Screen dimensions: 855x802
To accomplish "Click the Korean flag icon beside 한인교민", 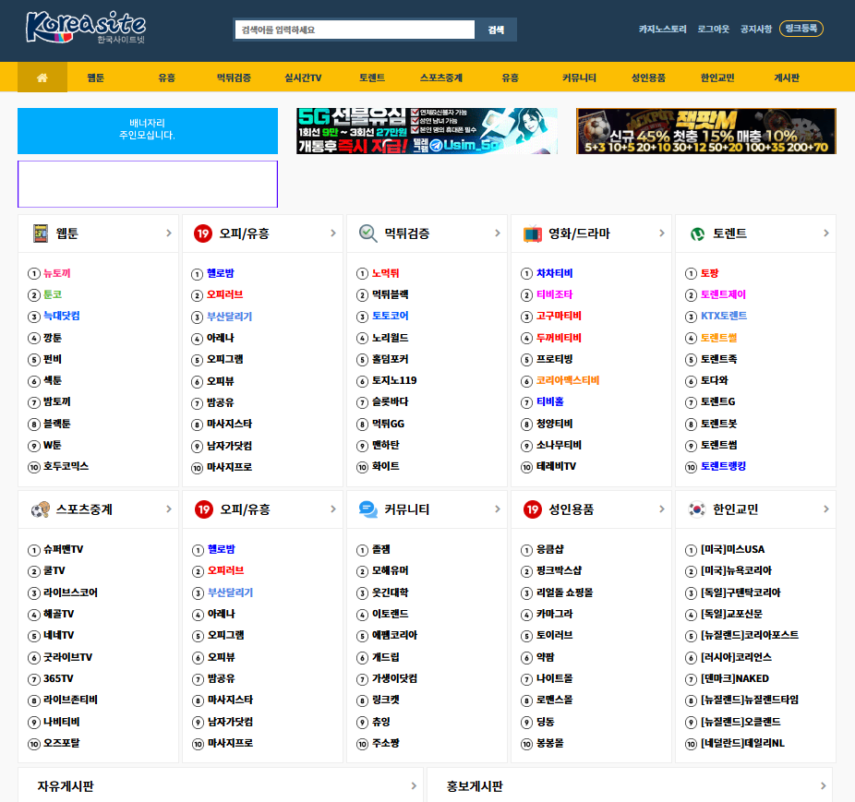I will pos(697,509).
